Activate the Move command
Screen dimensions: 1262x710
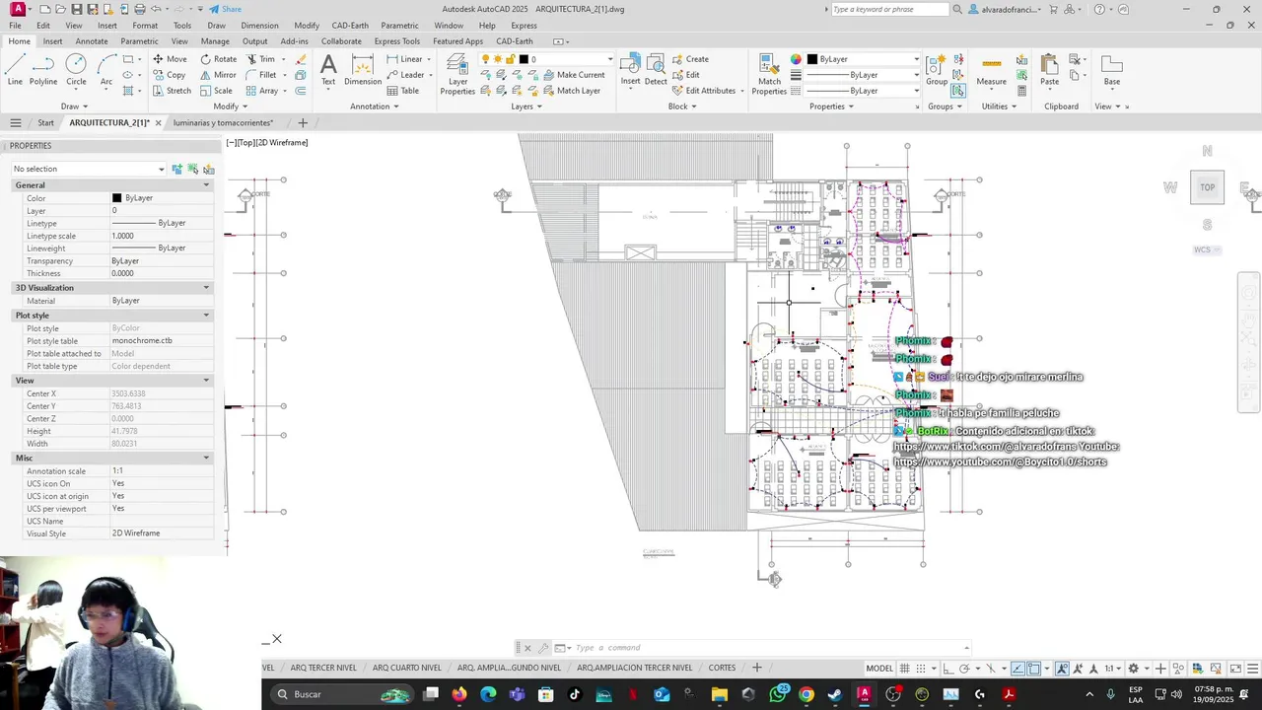(x=170, y=59)
